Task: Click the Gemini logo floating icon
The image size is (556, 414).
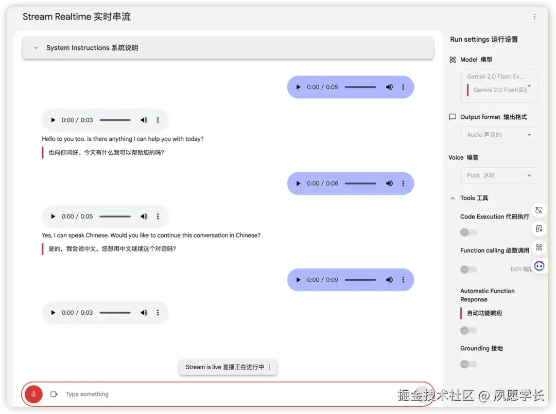Action: pyautogui.click(x=538, y=265)
